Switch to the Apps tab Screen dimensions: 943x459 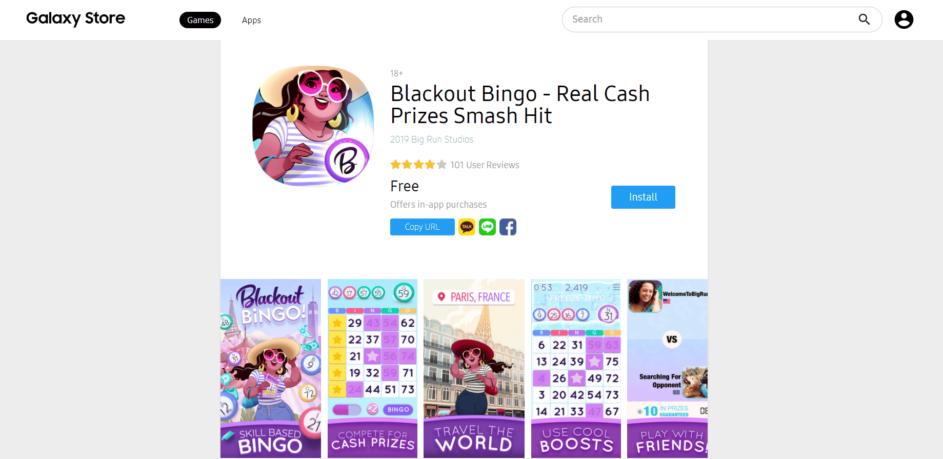(251, 20)
